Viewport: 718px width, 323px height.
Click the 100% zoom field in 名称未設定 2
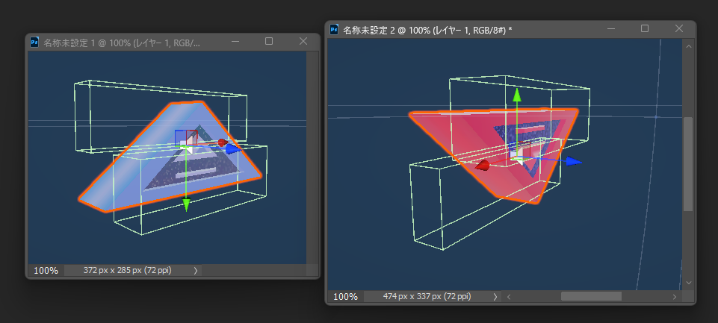[346, 296]
